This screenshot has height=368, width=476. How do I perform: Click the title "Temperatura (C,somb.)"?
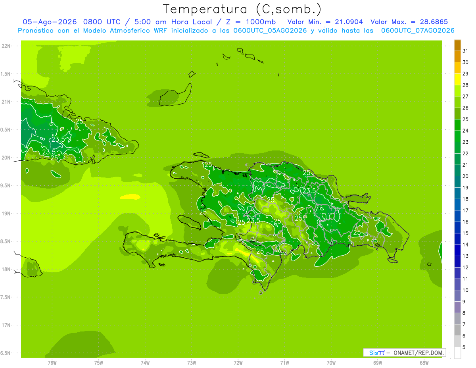(242, 9)
